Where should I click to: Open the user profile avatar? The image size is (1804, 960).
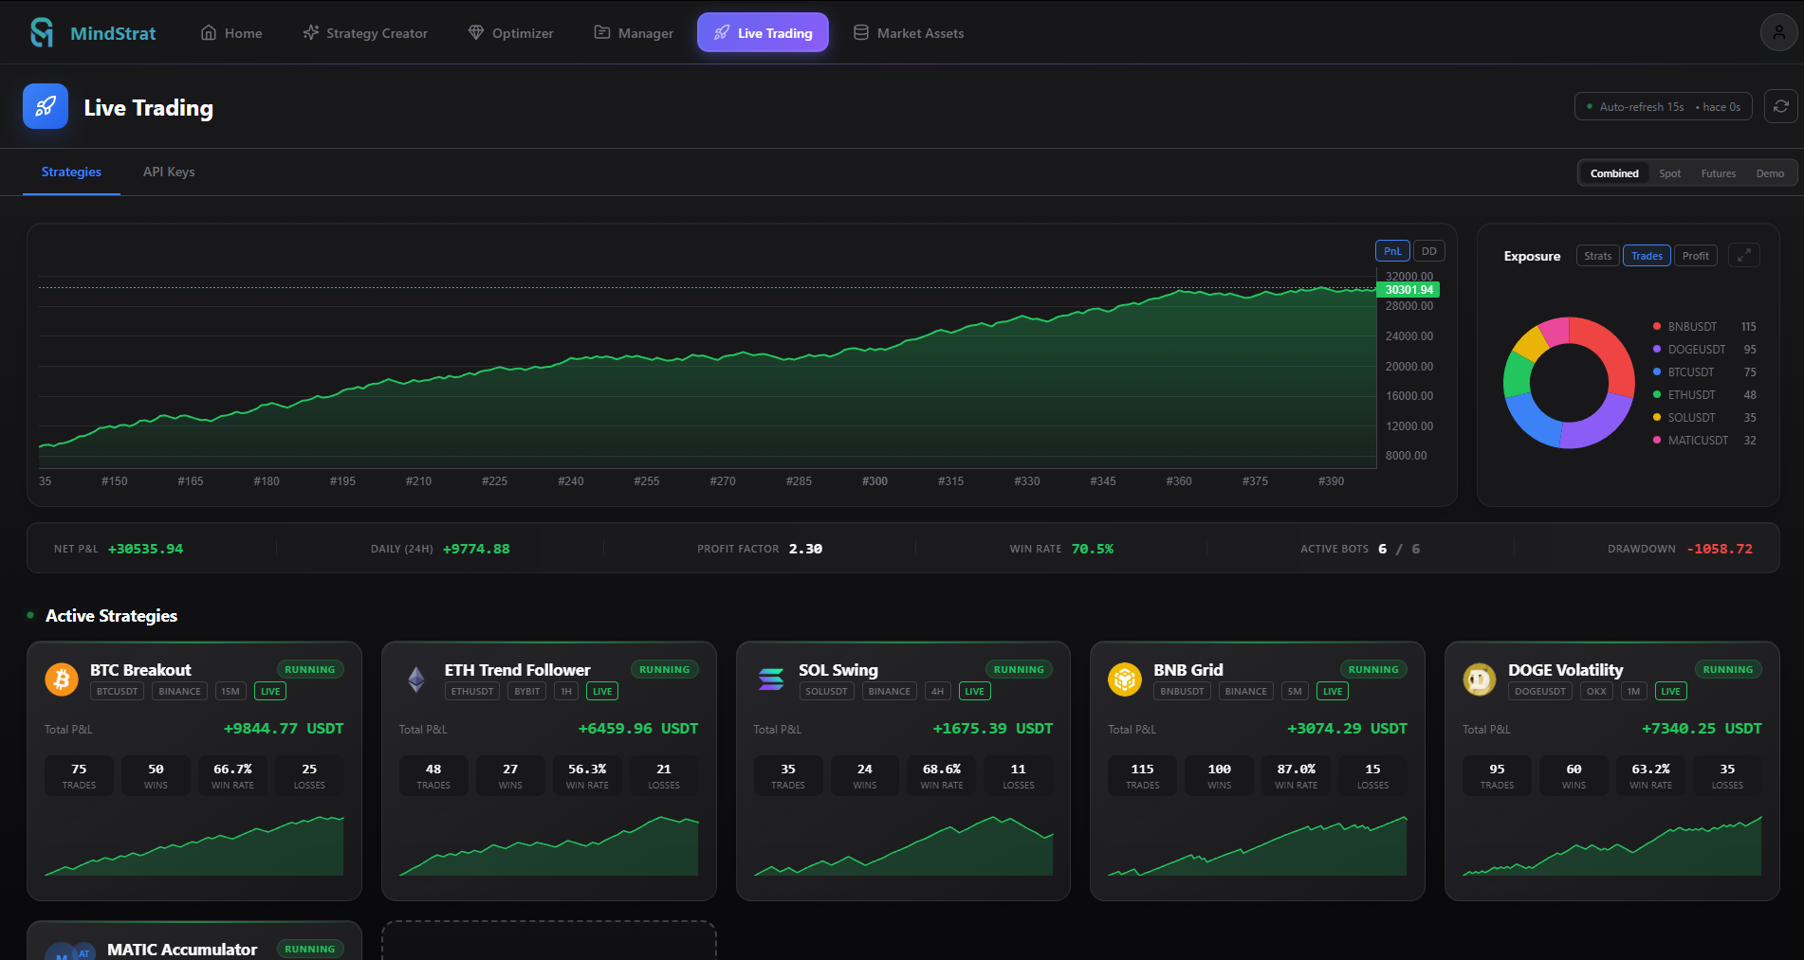(1777, 31)
